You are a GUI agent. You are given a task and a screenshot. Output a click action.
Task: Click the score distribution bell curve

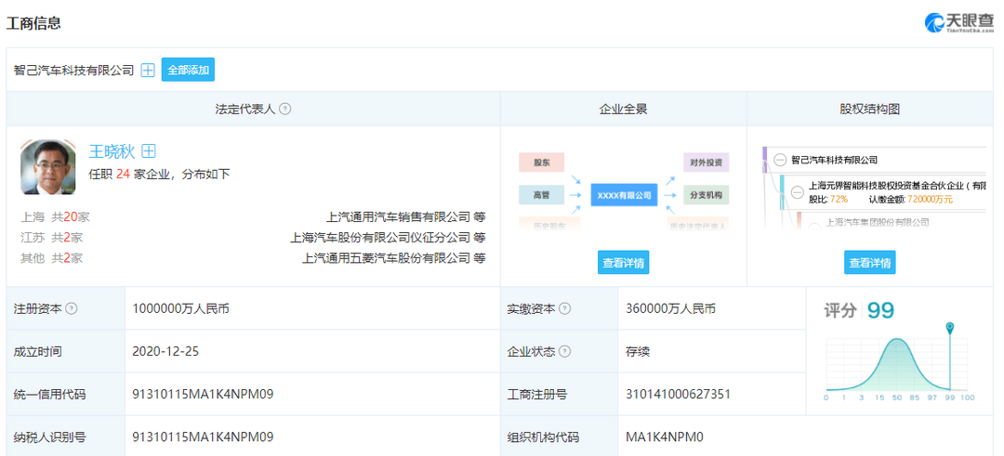(x=896, y=364)
